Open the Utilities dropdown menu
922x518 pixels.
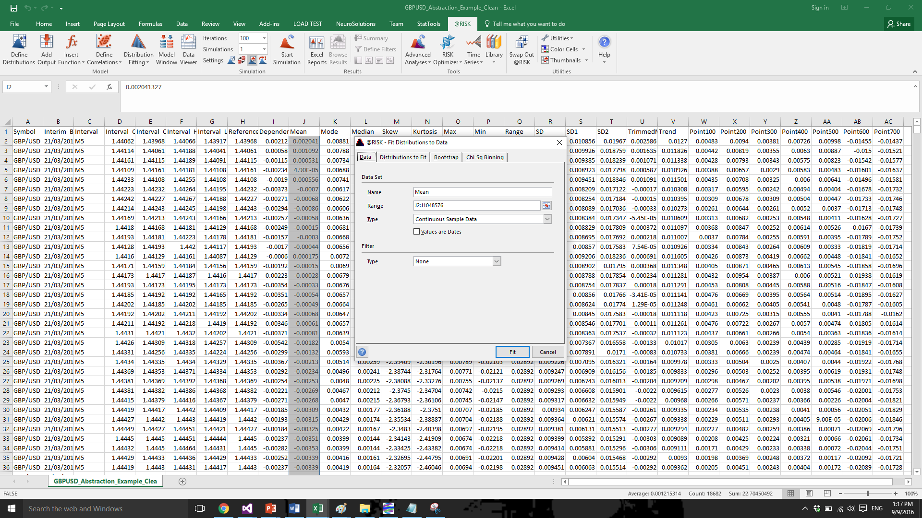pos(557,38)
